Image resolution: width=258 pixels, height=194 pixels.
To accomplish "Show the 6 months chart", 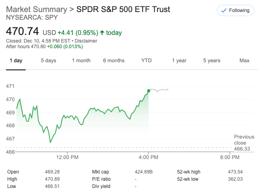I will pos(114,61).
